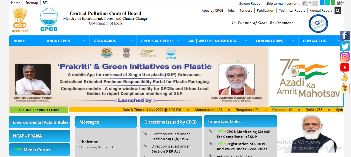
Task: Open Direction issued under Section 18(1)(b)/31-A
Action: coord(171,136)
